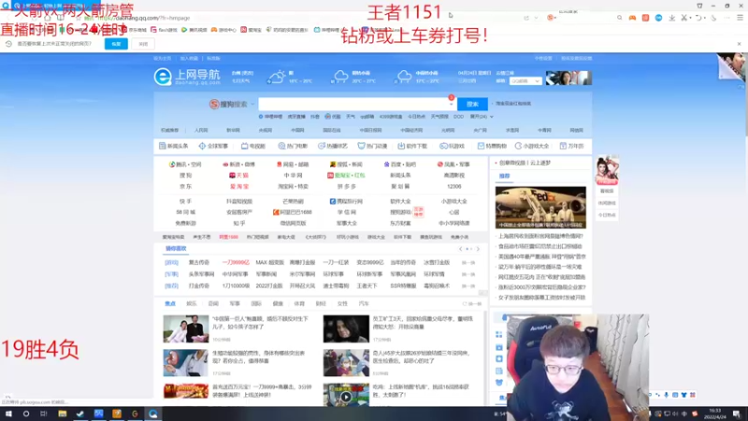Open Cortana search circle in taskbar

tap(26, 414)
